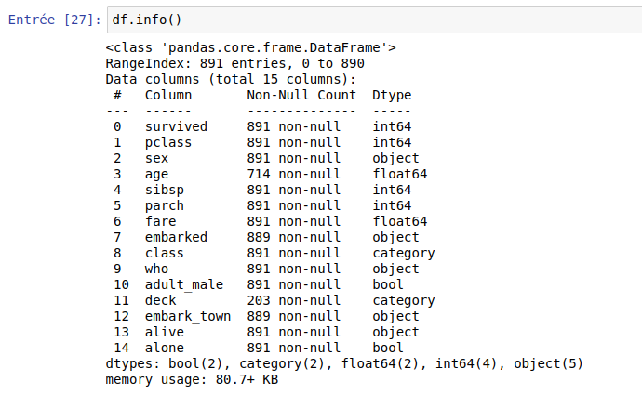Click inside the df.info() code cell
The image size is (642, 395).
click(372, 19)
